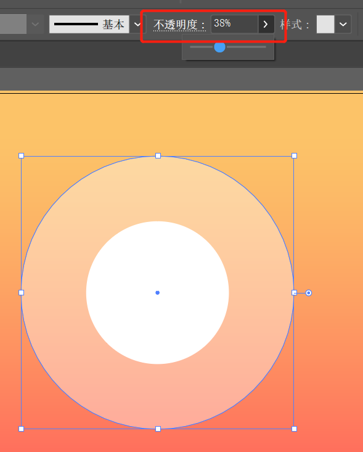Click the 38% opacity input field
The width and height of the screenshot is (363, 452).
[234, 24]
